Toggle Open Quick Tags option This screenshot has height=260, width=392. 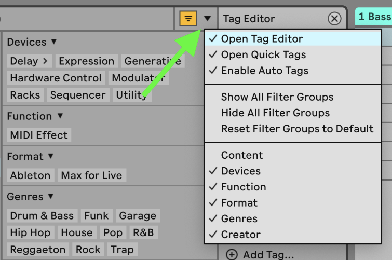click(263, 55)
